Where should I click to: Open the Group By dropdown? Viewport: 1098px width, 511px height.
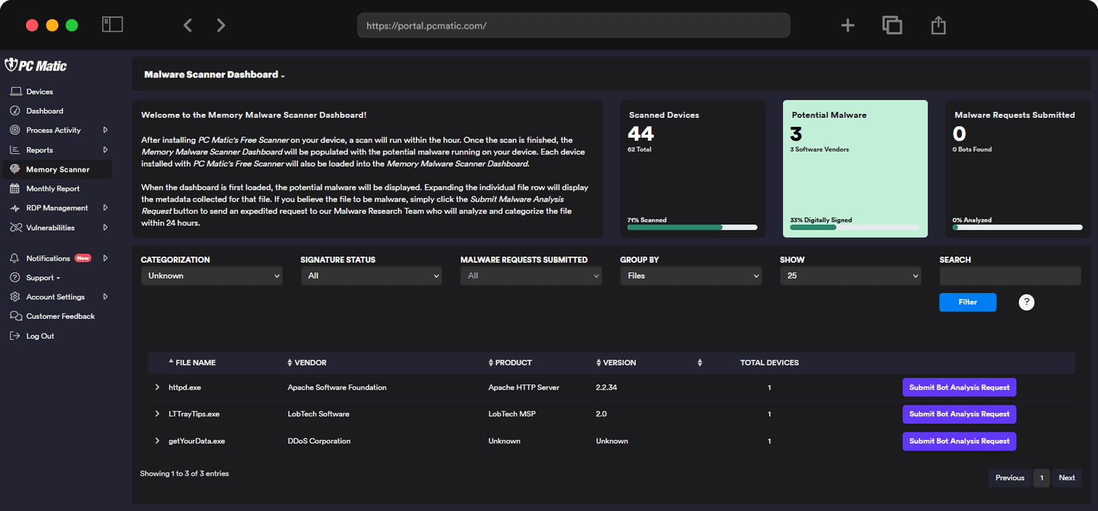pos(690,276)
